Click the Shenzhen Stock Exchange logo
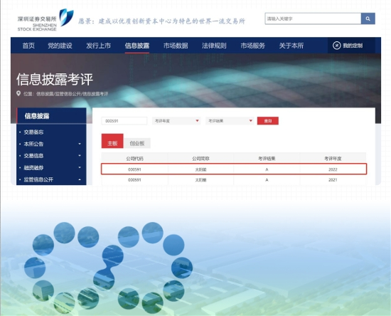Image resolution: width=391 pixels, height=316 pixels. 45,19
